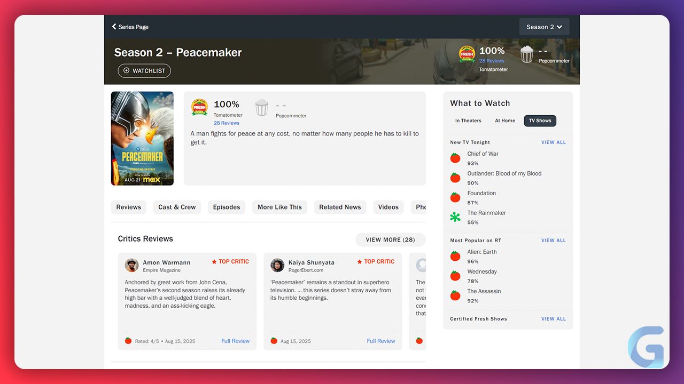Select In Theaters filter
Image resolution: width=684 pixels, height=384 pixels.
click(468, 121)
